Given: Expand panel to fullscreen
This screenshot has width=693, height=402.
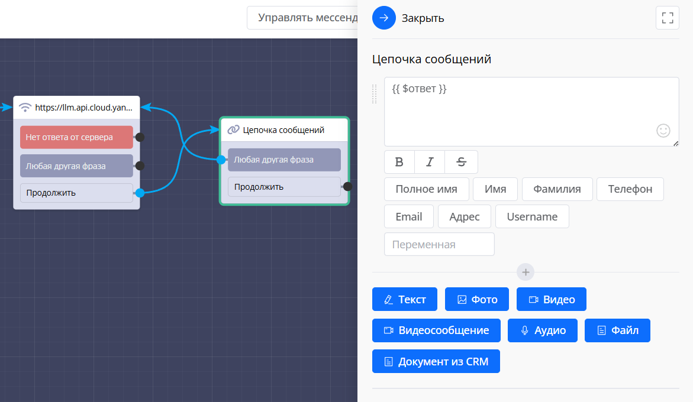Looking at the screenshot, I should [x=668, y=18].
